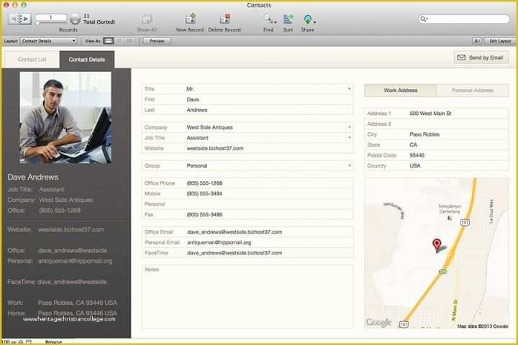Expand the Group dropdown showing Personal

click(350, 165)
